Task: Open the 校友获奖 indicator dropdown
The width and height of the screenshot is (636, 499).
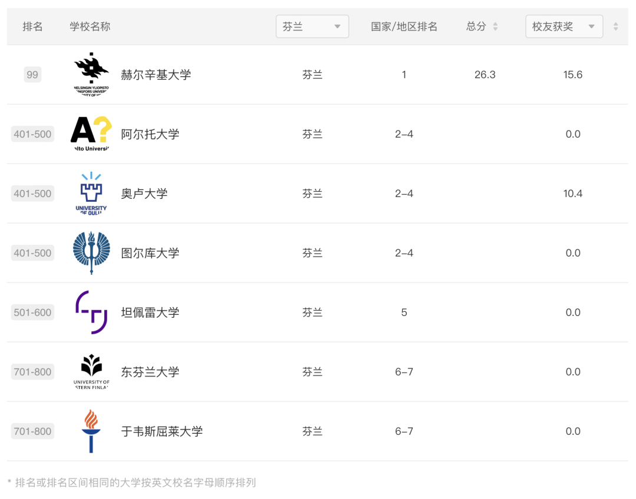Action: [x=564, y=26]
